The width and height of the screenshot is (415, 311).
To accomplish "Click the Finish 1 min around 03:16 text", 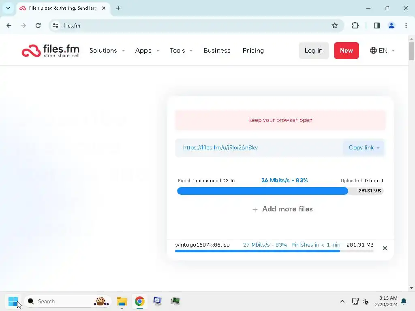I will [x=206, y=181].
